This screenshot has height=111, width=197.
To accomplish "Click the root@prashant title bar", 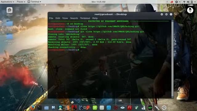I will [x=111, y=14].
